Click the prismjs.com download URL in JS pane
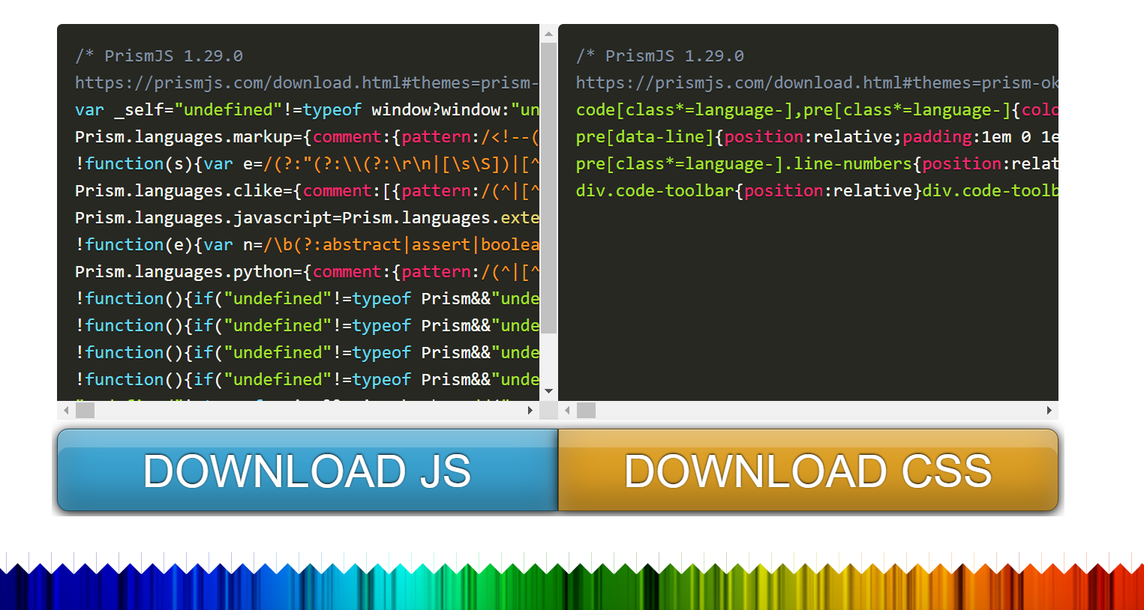The width and height of the screenshot is (1144, 610). point(307,82)
